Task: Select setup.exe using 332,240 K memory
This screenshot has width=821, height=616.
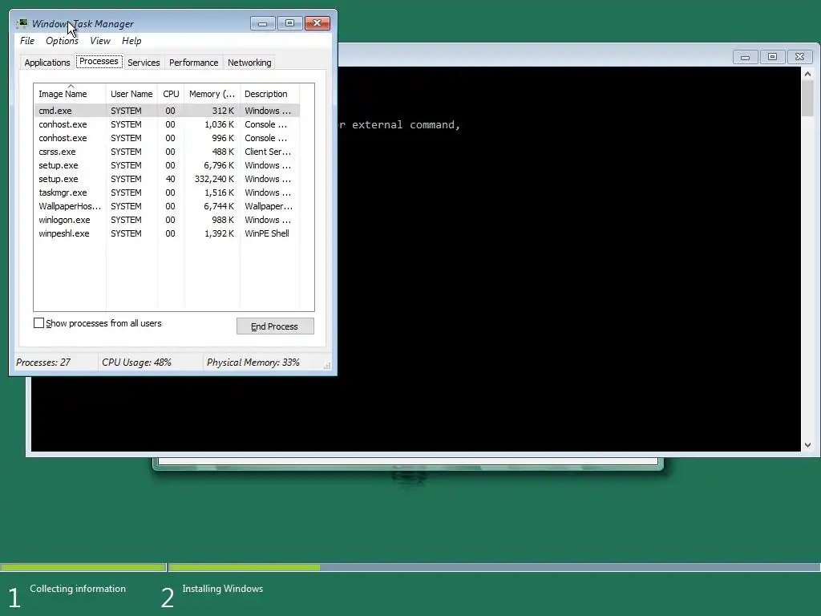Action: point(167,179)
